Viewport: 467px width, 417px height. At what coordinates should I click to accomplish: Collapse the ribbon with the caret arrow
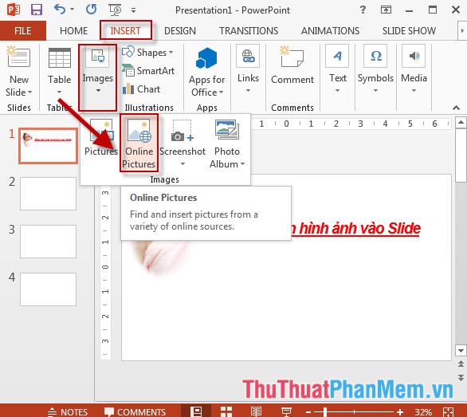click(456, 108)
